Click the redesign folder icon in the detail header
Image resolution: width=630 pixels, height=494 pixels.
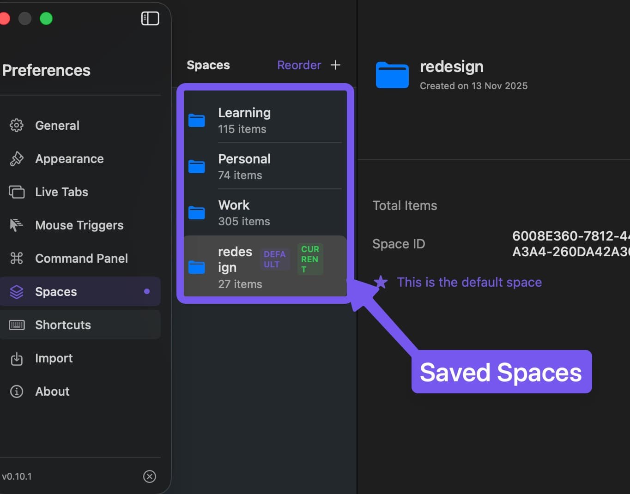point(392,75)
